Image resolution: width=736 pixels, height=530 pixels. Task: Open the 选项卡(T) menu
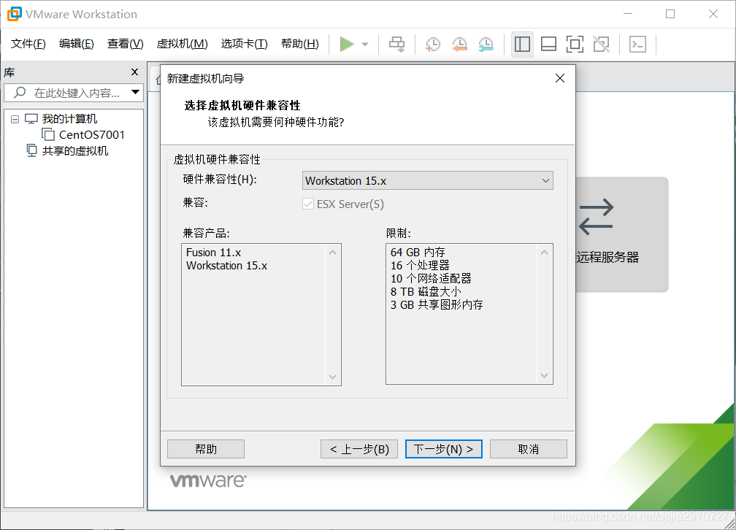pyautogui.click(x=244, y=44)
